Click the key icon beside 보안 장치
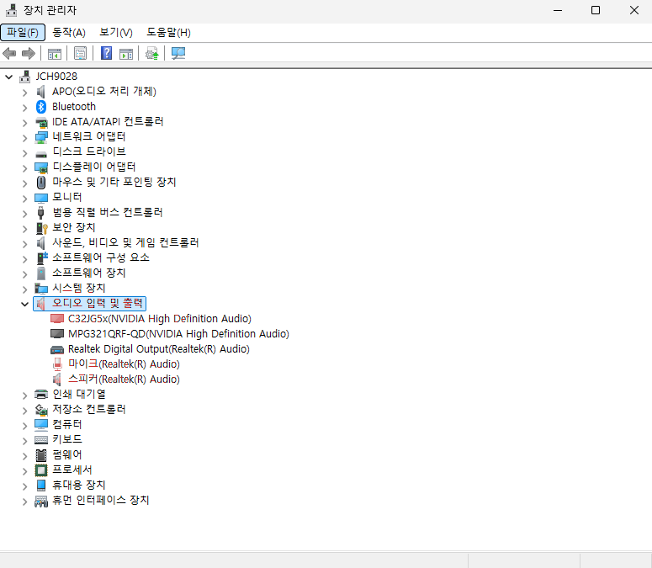Viewport: 652px width, 568px height. coord(41,228)
